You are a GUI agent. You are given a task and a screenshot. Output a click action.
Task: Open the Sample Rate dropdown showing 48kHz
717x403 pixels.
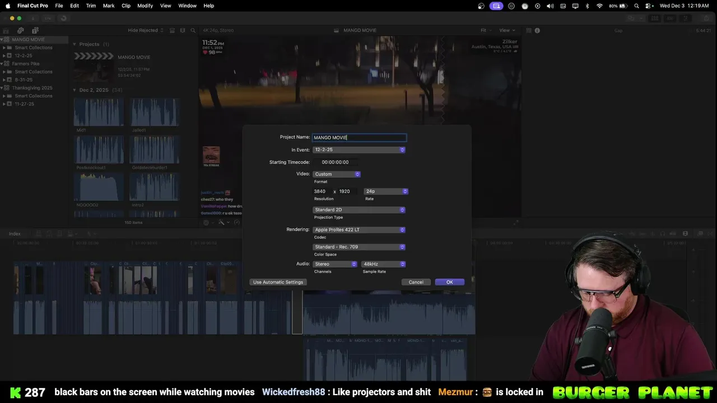point(383,264)
